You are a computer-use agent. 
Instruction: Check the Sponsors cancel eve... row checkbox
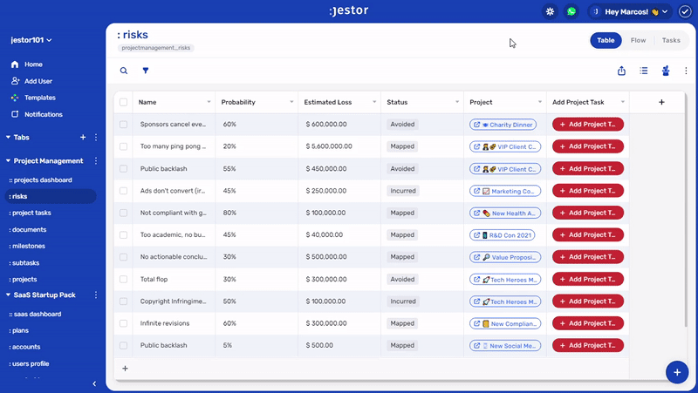tap(123, 125)
